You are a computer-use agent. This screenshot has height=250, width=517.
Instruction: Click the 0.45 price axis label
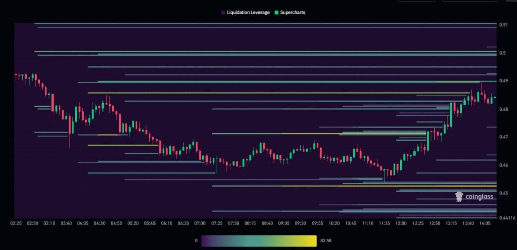pos(503,193)
